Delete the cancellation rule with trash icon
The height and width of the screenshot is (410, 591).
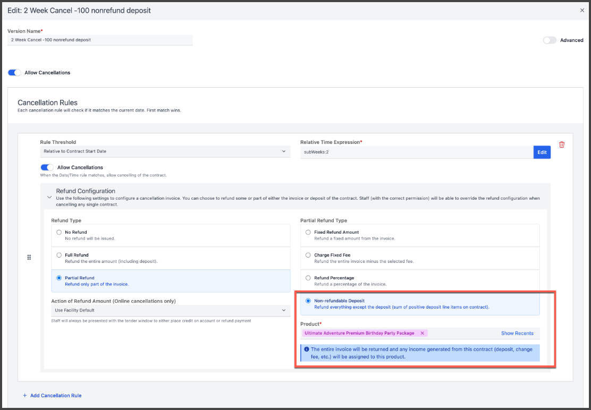(x=562, y=144)
